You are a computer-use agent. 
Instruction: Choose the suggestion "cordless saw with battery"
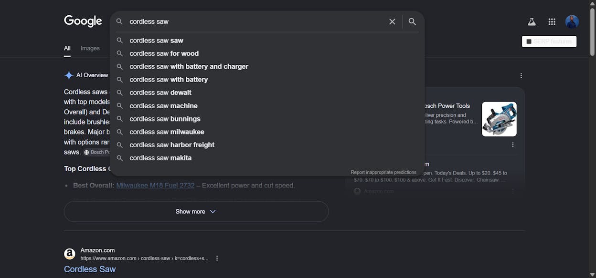click(x=267, y=80)
